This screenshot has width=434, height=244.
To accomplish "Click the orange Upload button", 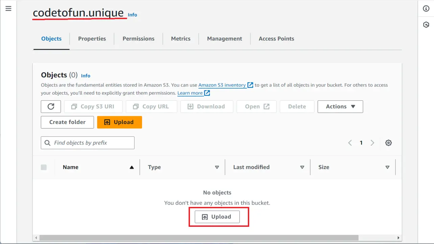I will click(119, 122).
